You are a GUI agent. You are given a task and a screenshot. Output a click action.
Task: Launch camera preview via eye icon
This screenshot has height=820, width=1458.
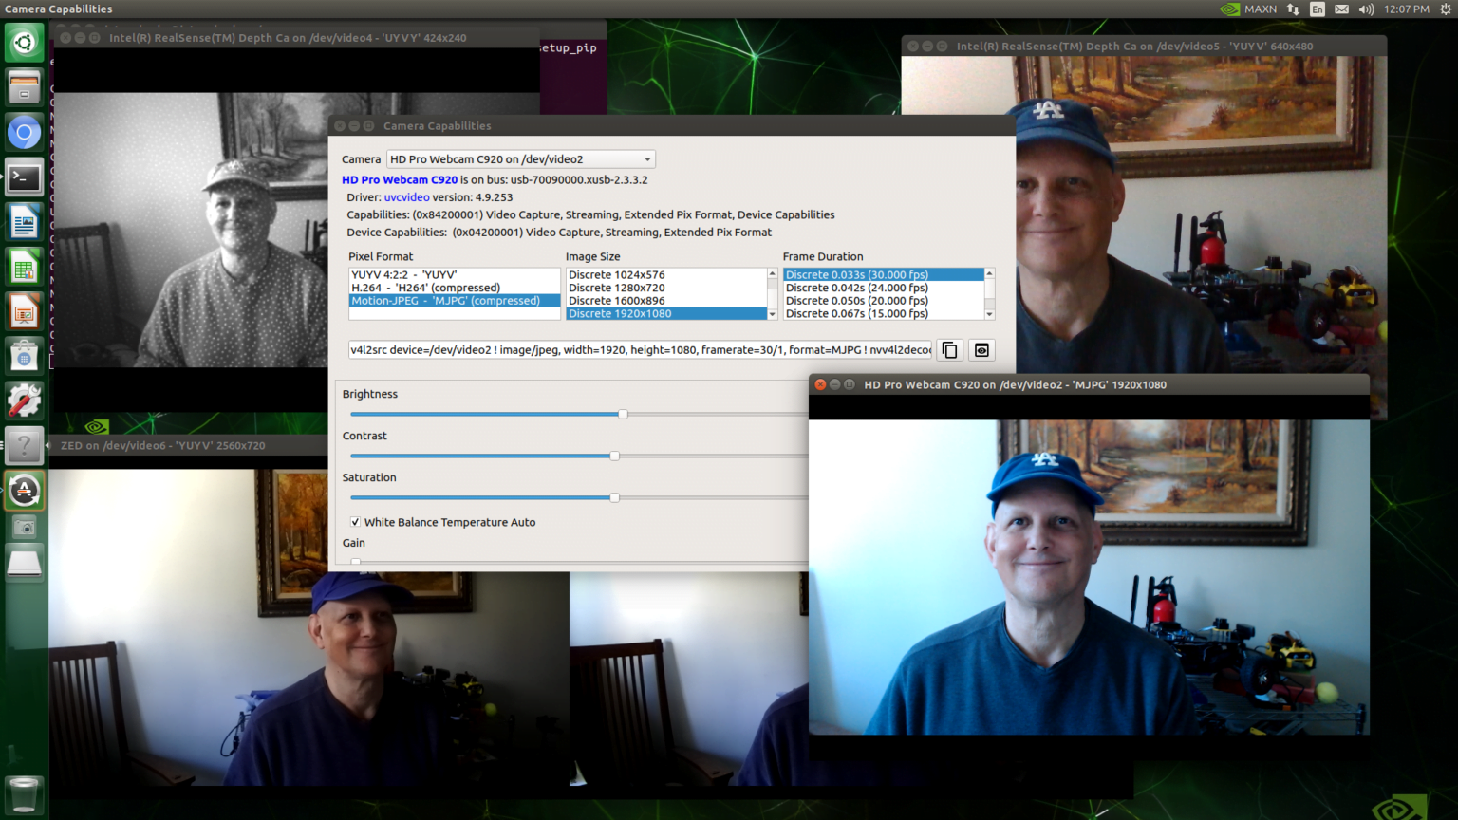981,349
